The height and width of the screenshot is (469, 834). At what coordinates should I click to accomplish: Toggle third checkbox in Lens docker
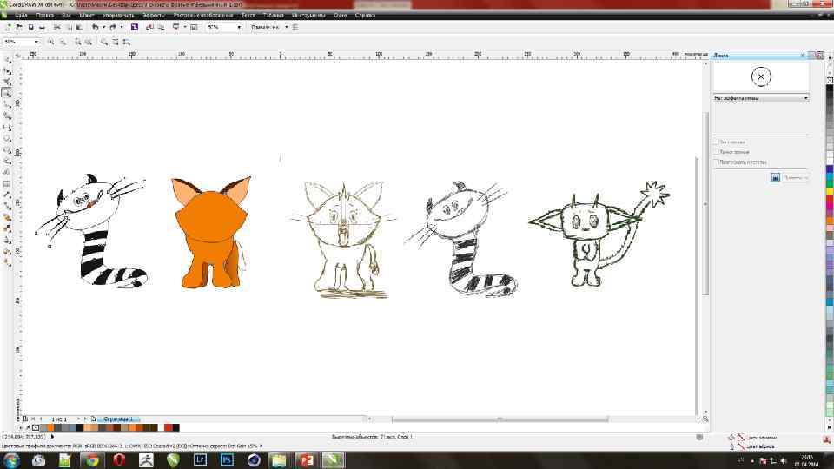(717, 162)
